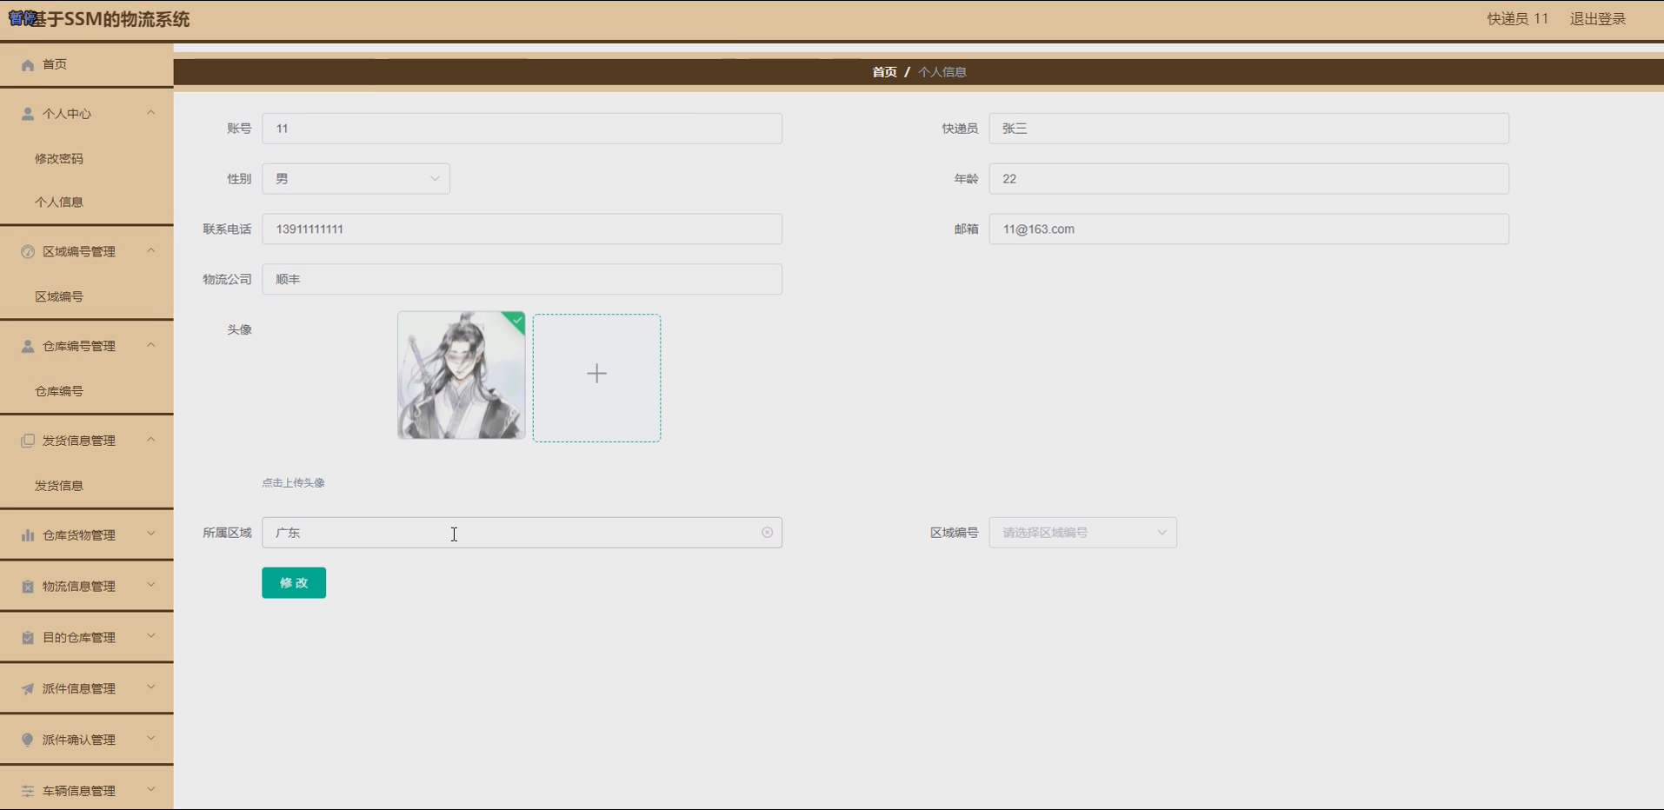Select 修改密码 in the sidebar menu
This screenshot has width=1664, height=810.
(59, 158)
